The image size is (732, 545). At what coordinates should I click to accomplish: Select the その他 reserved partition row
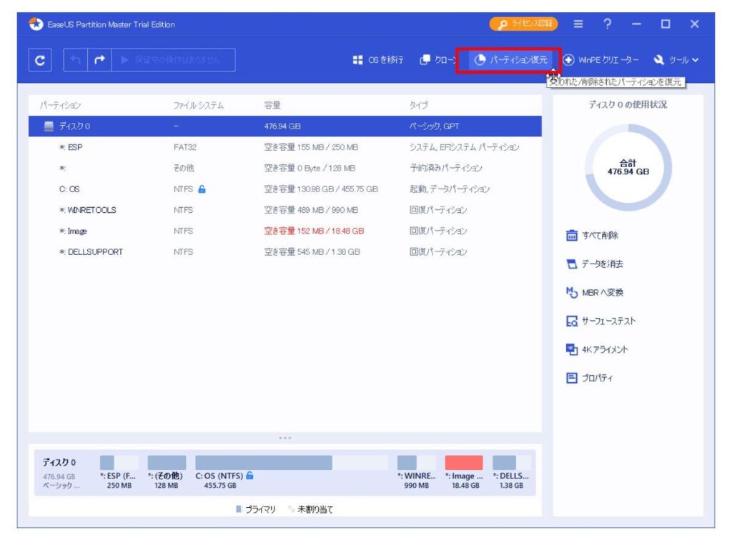coord(285,168)
